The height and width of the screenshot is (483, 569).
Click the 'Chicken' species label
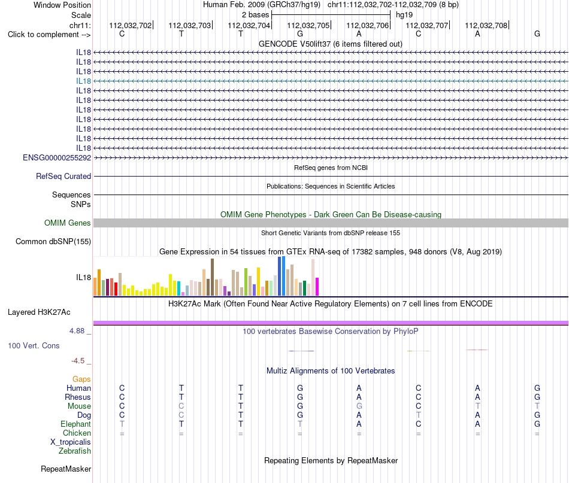[x=77, y=433]
